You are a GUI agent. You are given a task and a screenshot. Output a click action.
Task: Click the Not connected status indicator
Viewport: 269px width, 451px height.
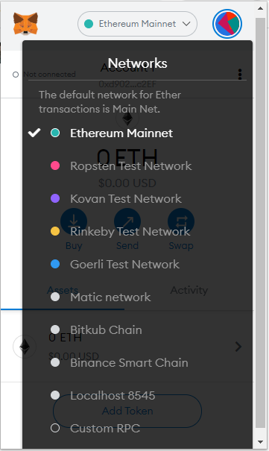(x=44, y=75)
